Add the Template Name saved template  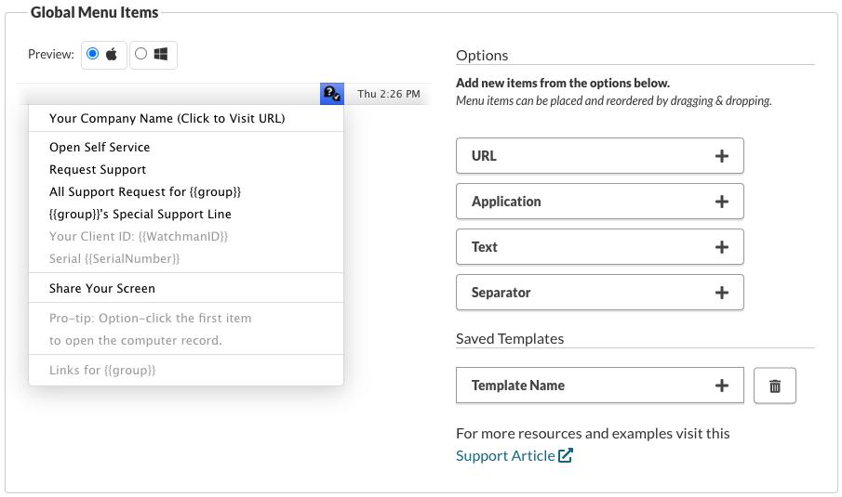tap(600, 386)
